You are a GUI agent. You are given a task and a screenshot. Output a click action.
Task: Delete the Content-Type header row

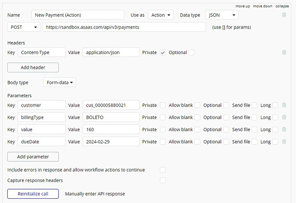[x=284, y=52]
